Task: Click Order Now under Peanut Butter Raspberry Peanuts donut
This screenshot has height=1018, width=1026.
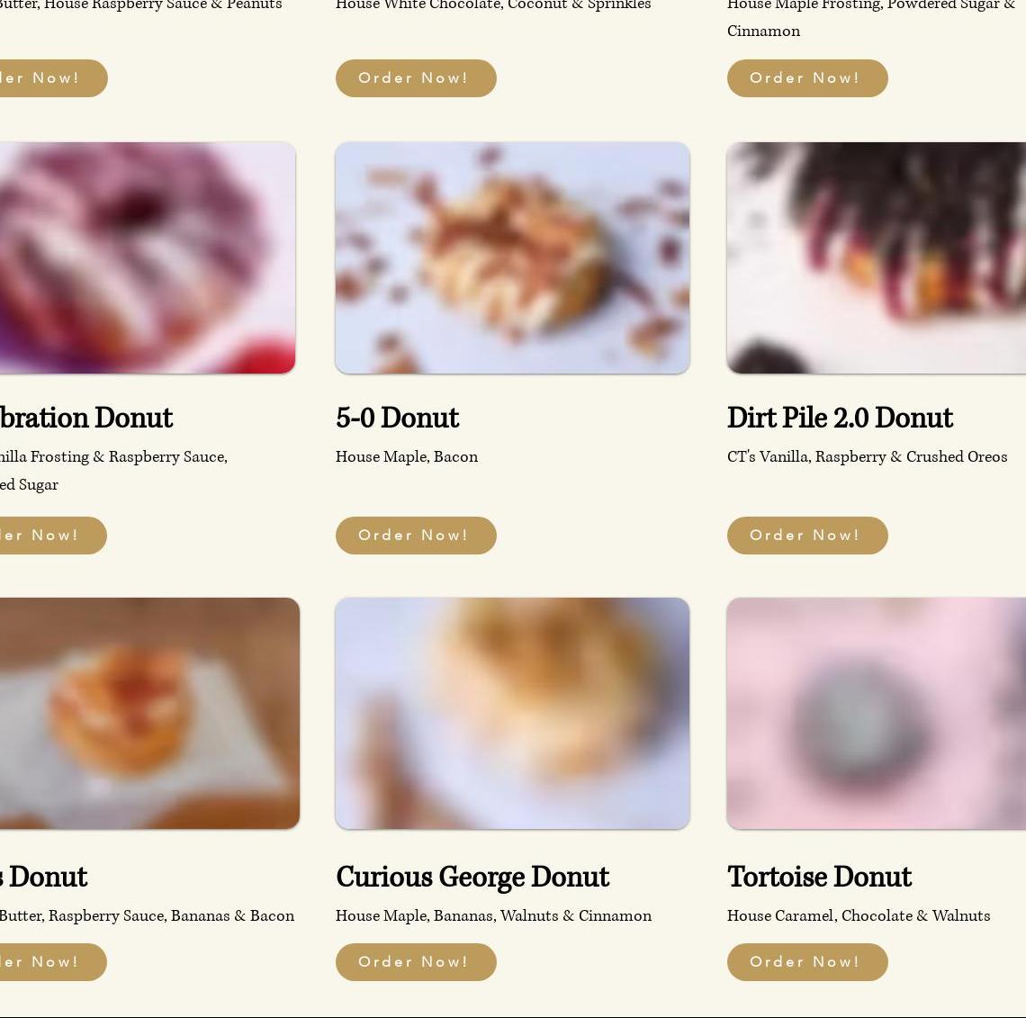Action: [x=53, y=77]
